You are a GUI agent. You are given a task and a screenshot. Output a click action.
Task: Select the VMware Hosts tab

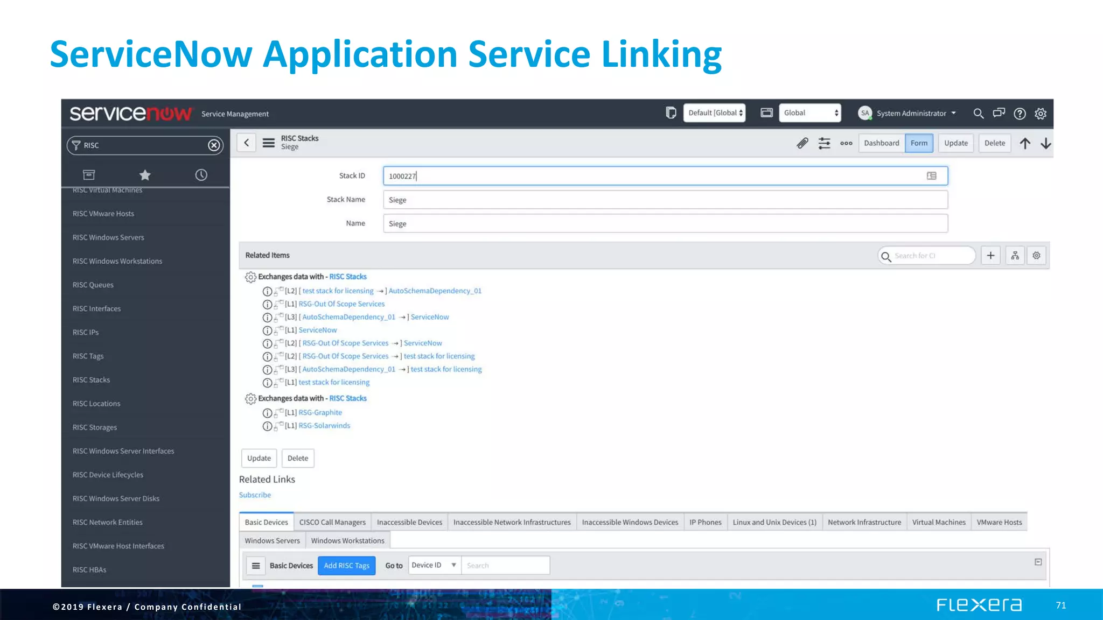click(999, 522)
